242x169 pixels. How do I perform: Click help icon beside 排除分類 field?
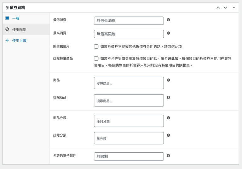click(x=168, y=135)
